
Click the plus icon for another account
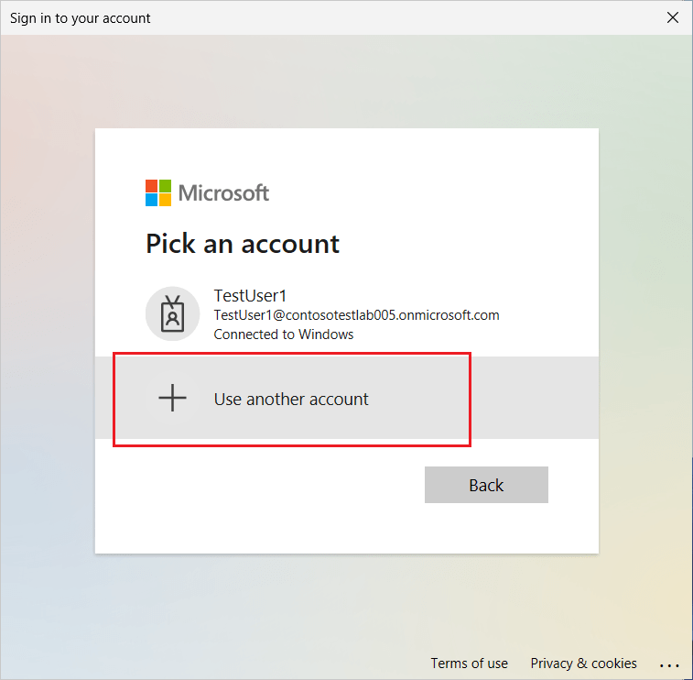pos(172,398)
